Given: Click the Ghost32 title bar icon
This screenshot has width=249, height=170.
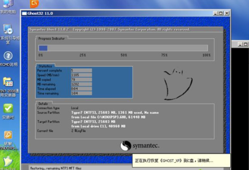Looking at the screenshot, I should click(x=24, y=13).
